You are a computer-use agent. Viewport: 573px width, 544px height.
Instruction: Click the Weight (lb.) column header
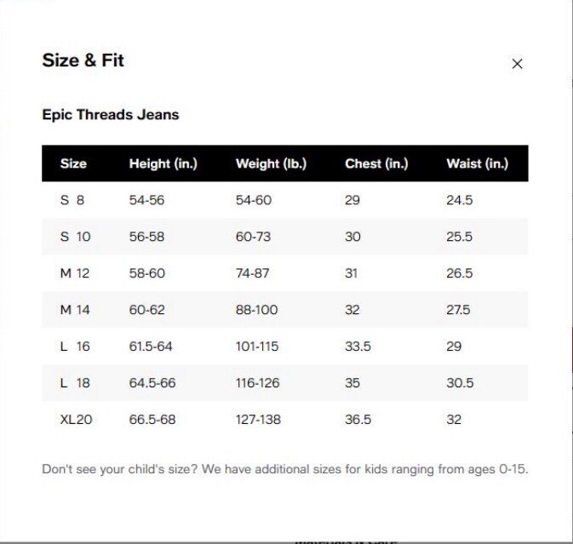click(271, 163)
